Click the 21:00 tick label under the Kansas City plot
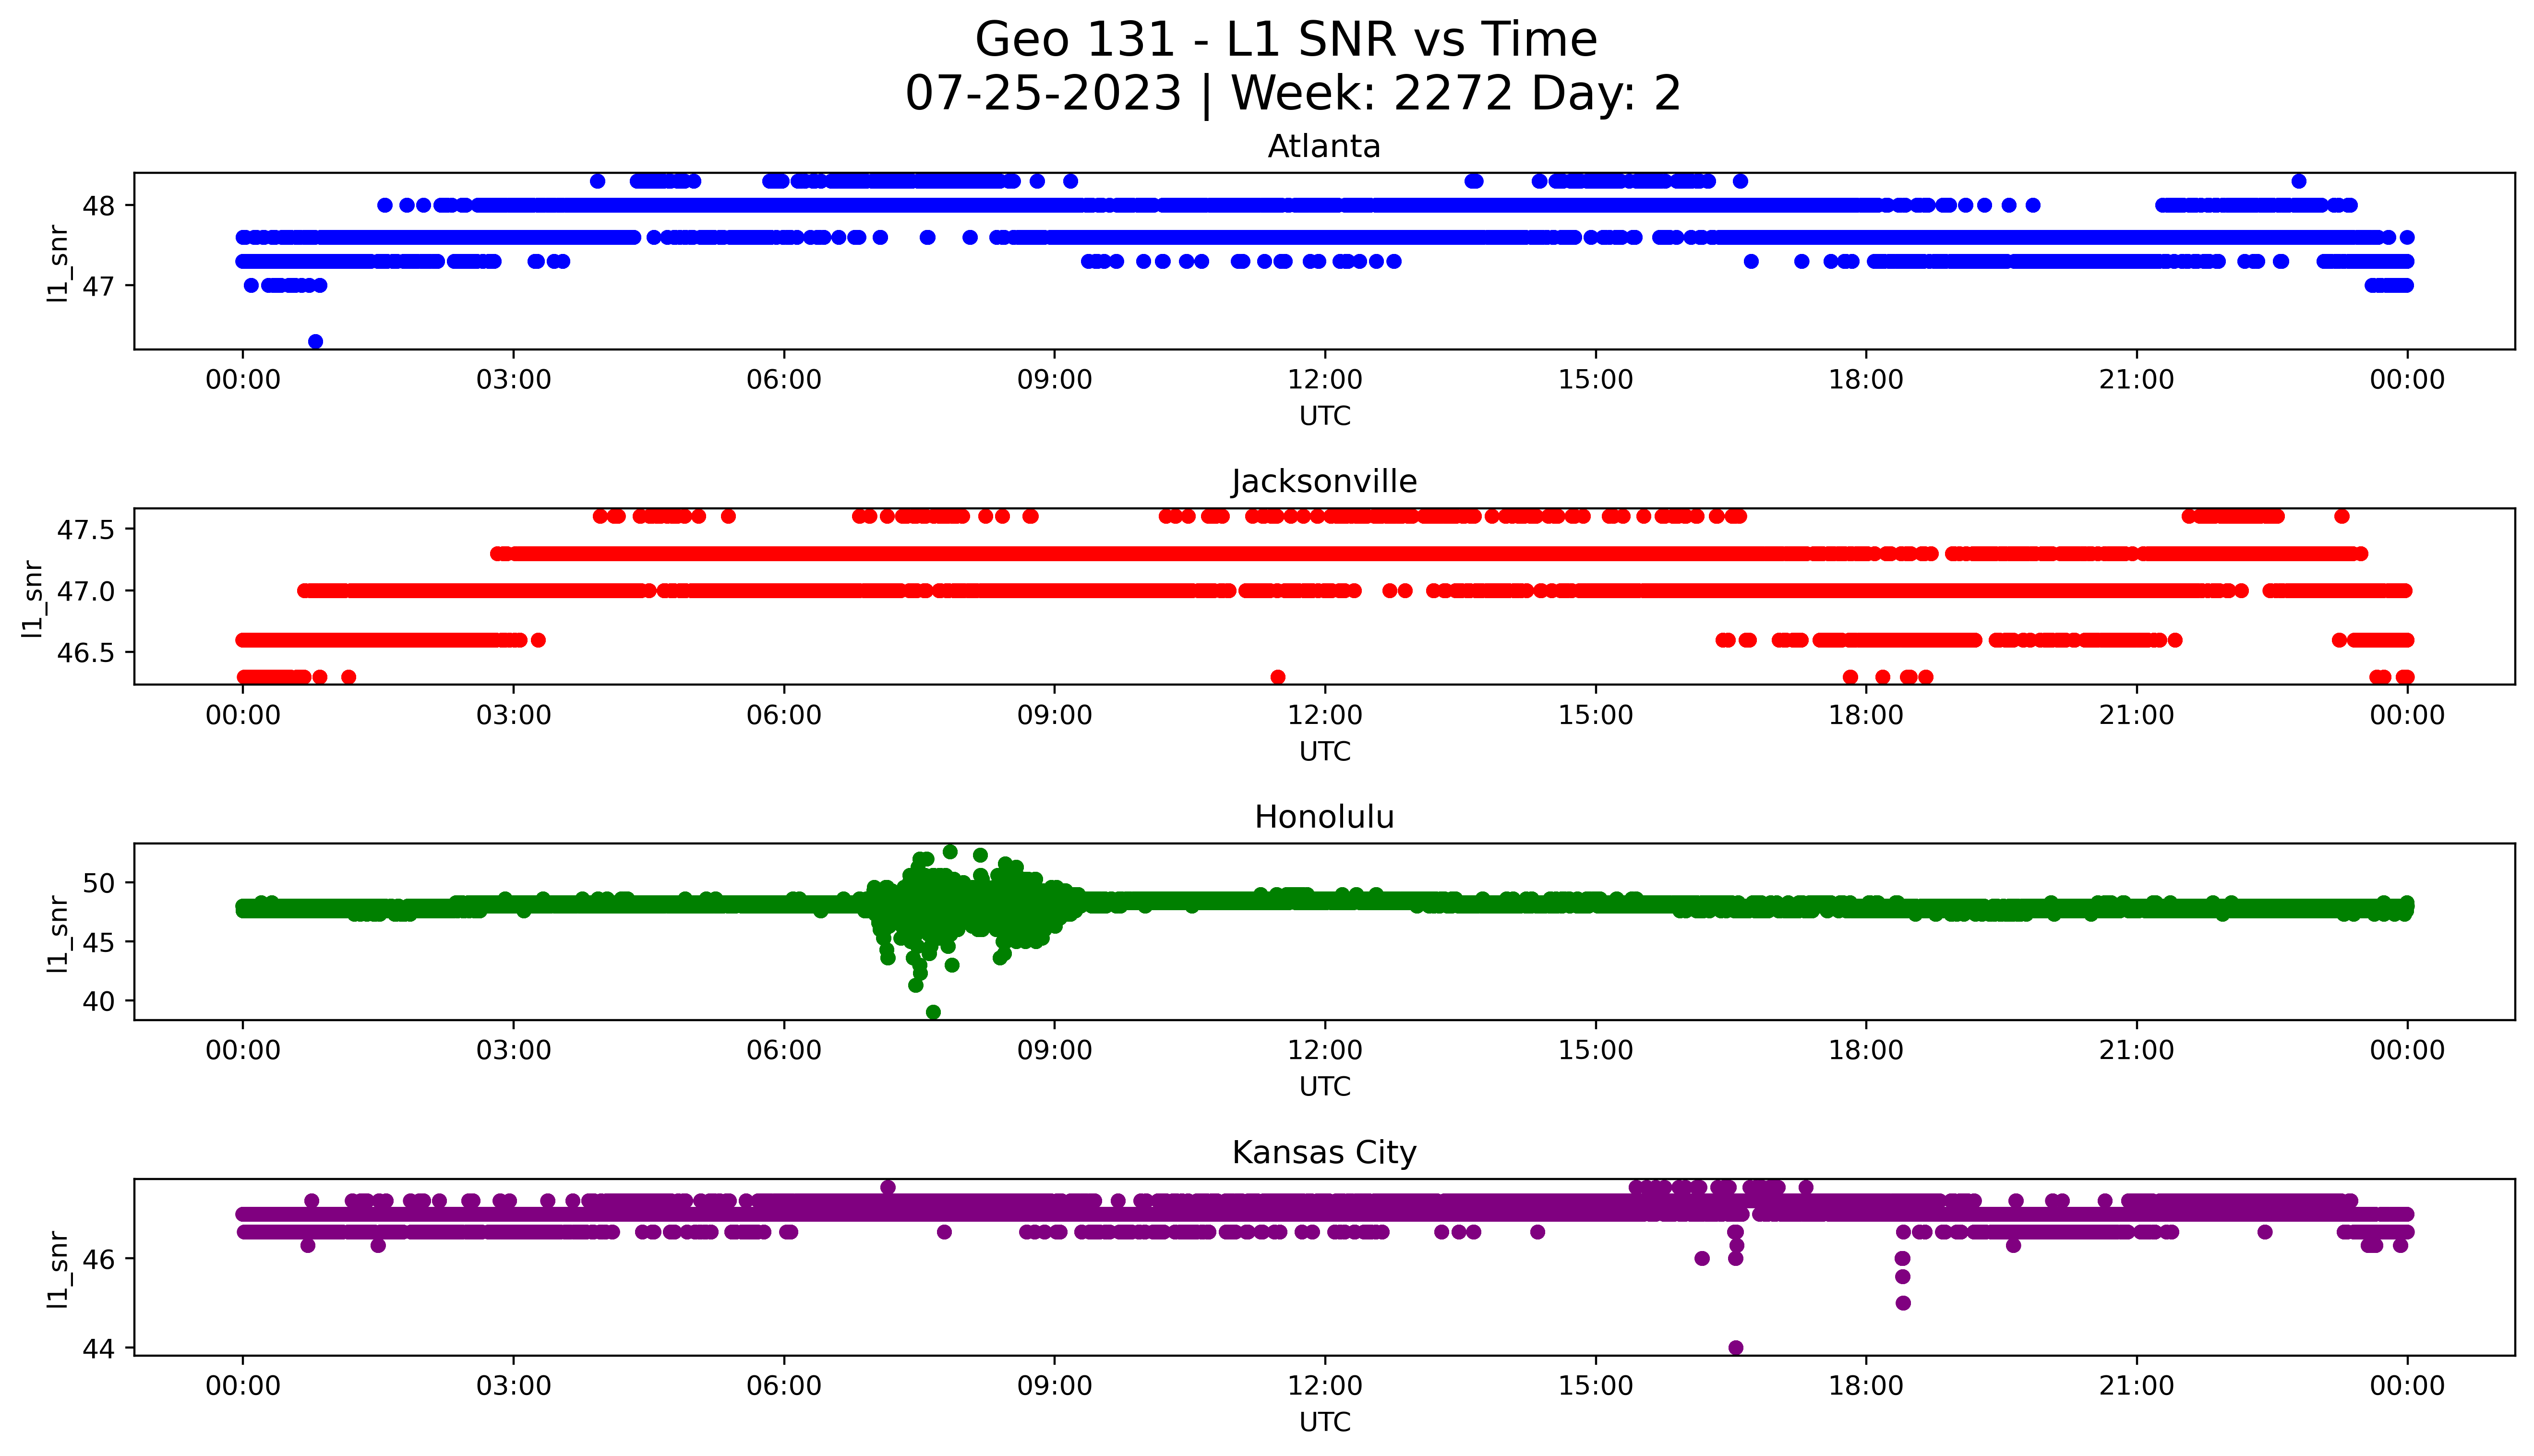The height and width of the screenshot is (1456, 2534). tap(2136, 1385)
